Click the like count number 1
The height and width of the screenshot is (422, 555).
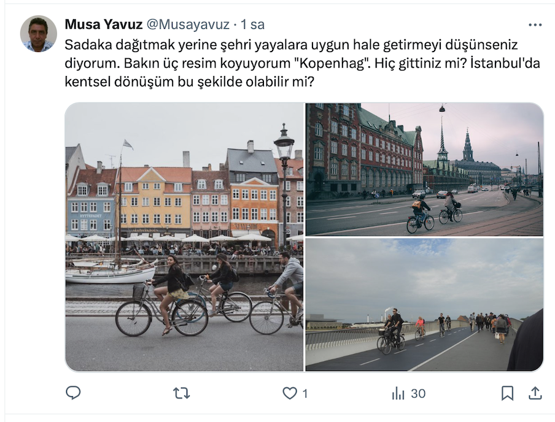[305, 394]
